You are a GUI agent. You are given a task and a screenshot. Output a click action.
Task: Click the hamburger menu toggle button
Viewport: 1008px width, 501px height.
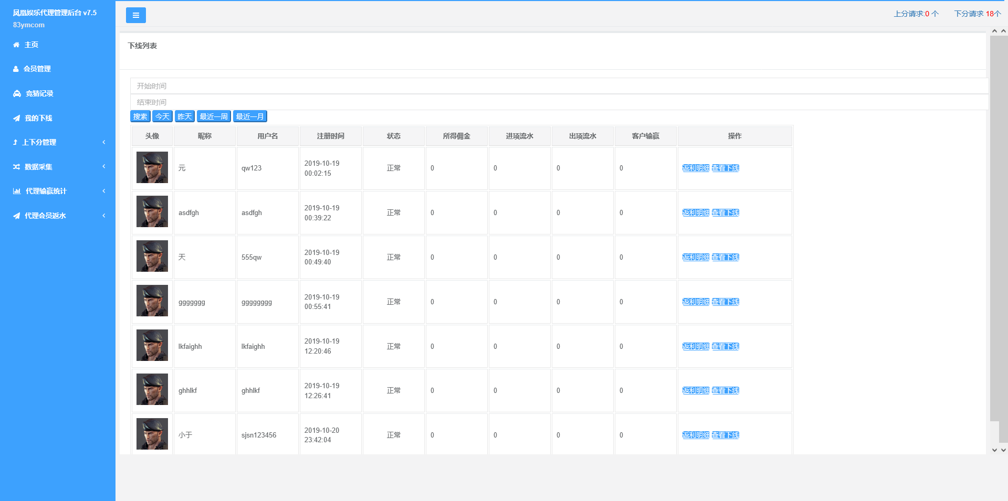[x=135, y=15]
